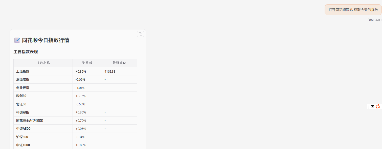Viewport: 382px width, 149px height.
Task: Click the "You" sender label
Action: coord(371,20)
